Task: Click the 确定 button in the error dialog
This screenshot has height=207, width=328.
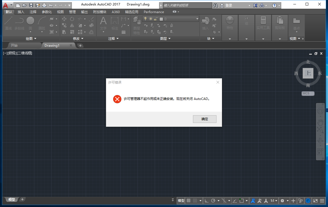Action: (x=205, y=119)
